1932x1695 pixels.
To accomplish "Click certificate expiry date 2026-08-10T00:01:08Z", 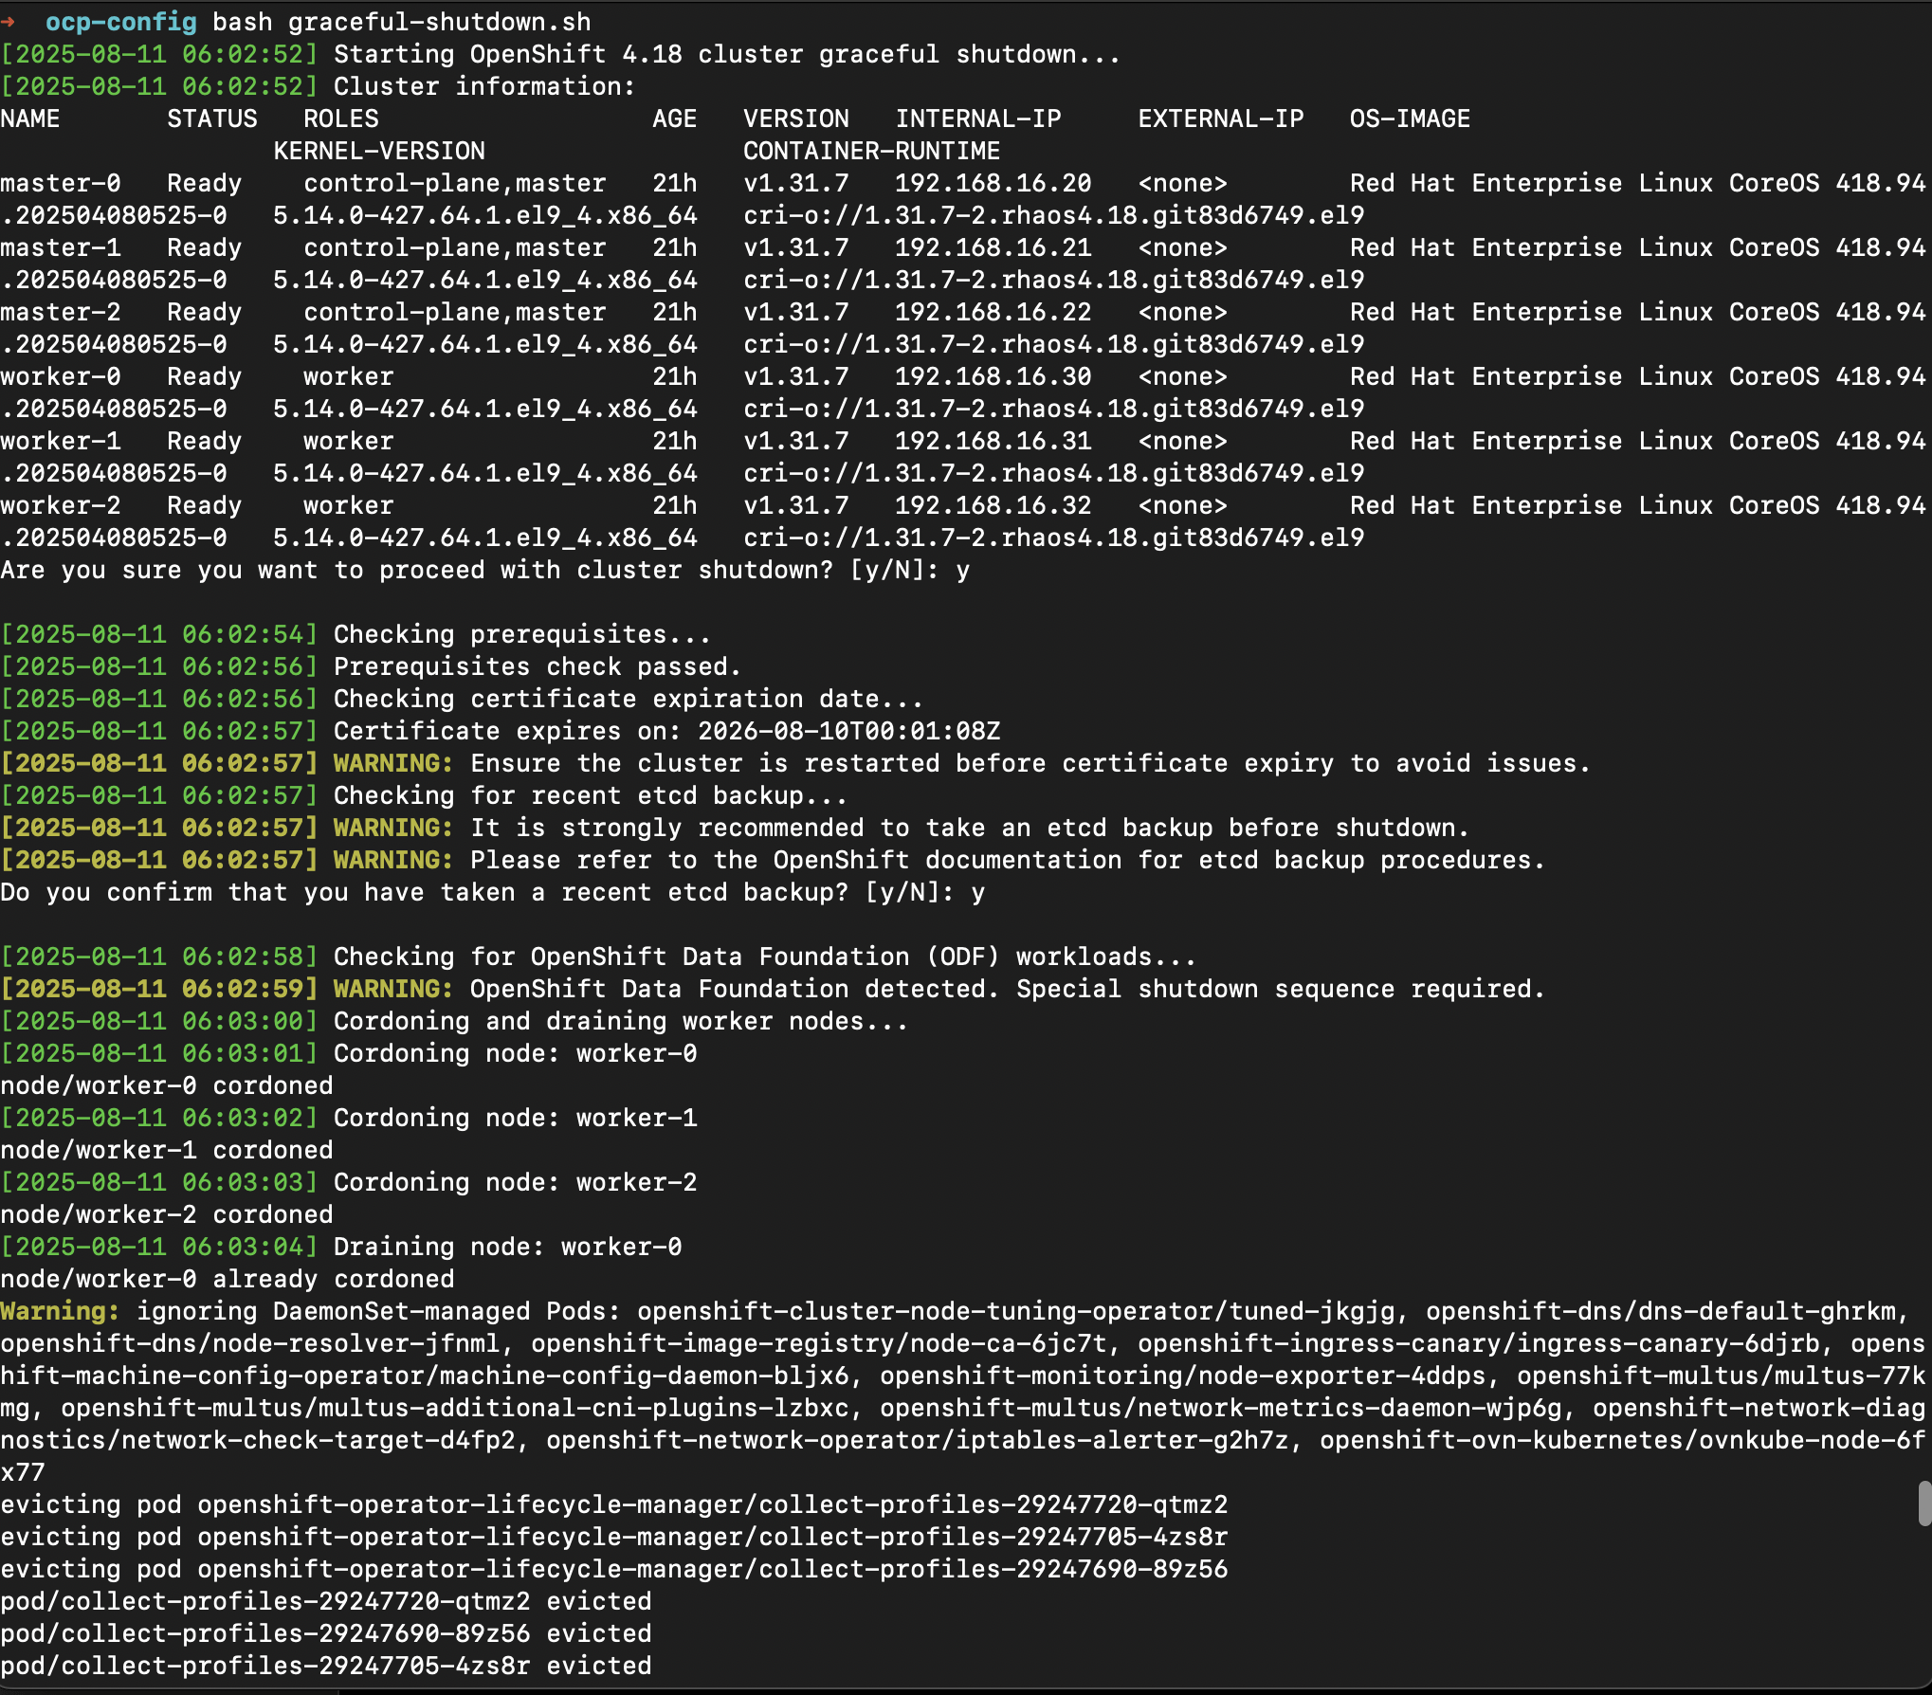I will (849, 731).
